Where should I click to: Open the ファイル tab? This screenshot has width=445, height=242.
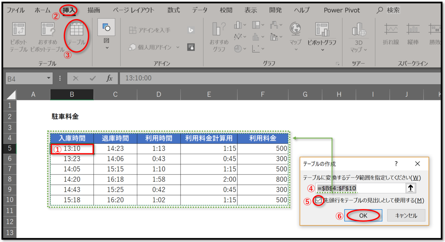(x=16, y=10)
